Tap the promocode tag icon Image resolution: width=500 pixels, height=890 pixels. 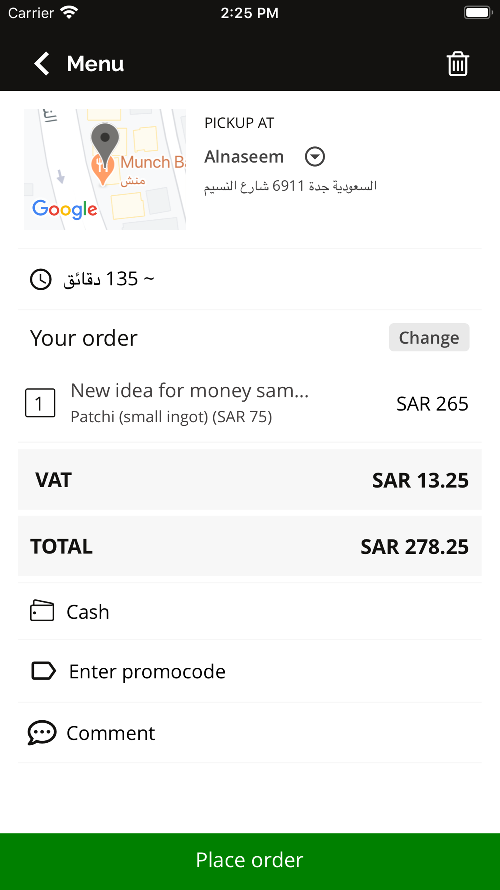pyautogui.click(x=44, y=671)
